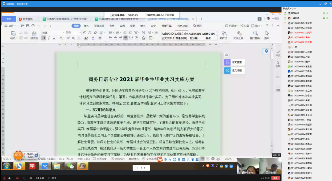Switch to the 插入 ribbon tab

click(86, 26)
